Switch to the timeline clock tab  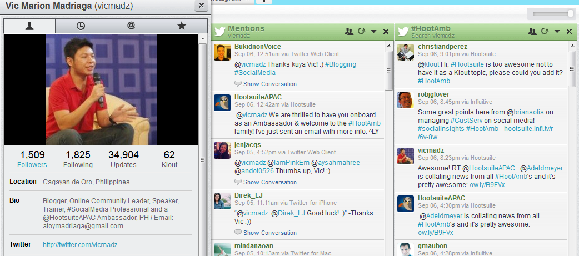click(x=81, y=26)
